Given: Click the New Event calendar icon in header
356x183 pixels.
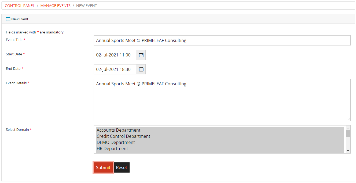Looking at the screenshot, I should click(8, 19).
